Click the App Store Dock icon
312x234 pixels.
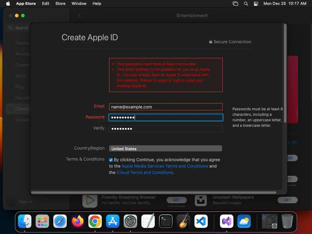tap(113, 221)
